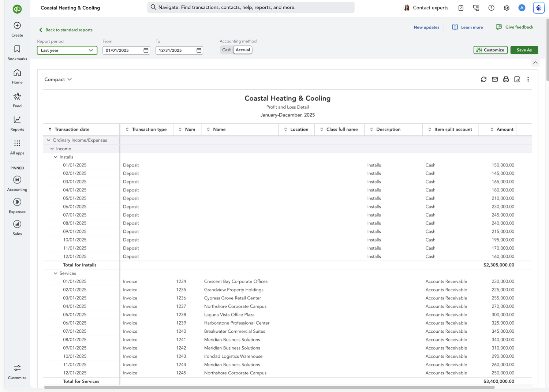This screenshot has width=549, height=392.
Task: Click the Navigate search box
Action: pyautogui.click(x=251, y=7)
